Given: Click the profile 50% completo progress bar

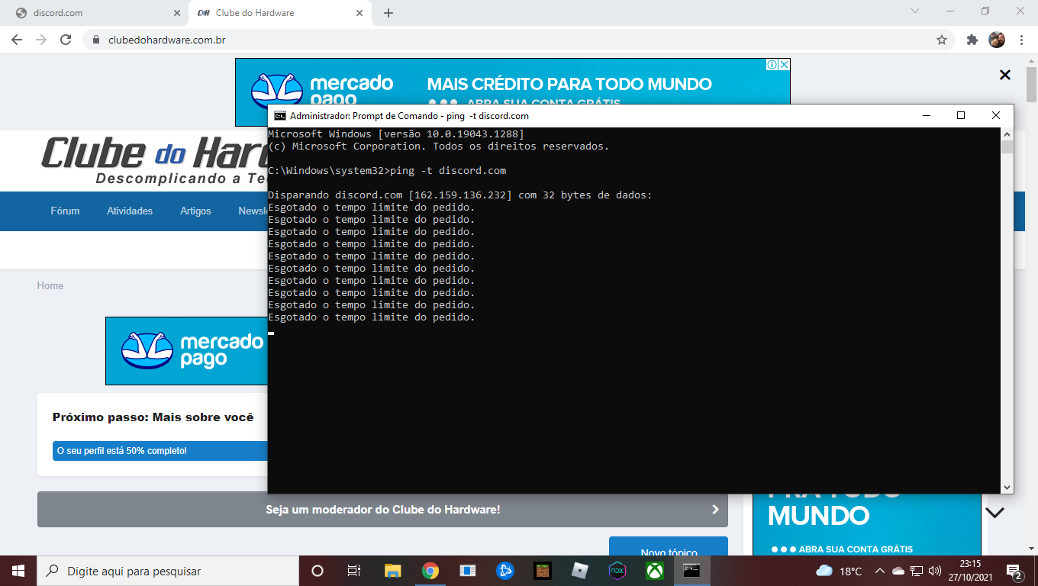Looking at the screenshot, I should 160,451.
